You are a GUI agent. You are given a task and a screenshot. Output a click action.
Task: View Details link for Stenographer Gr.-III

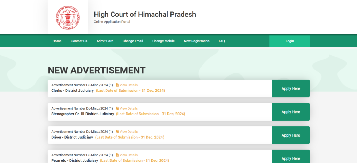(129, 108)
